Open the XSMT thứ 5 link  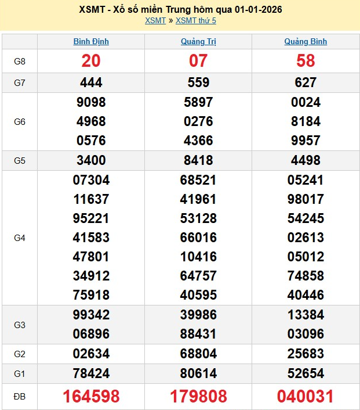pyautogui.click(x=195, y=20)
